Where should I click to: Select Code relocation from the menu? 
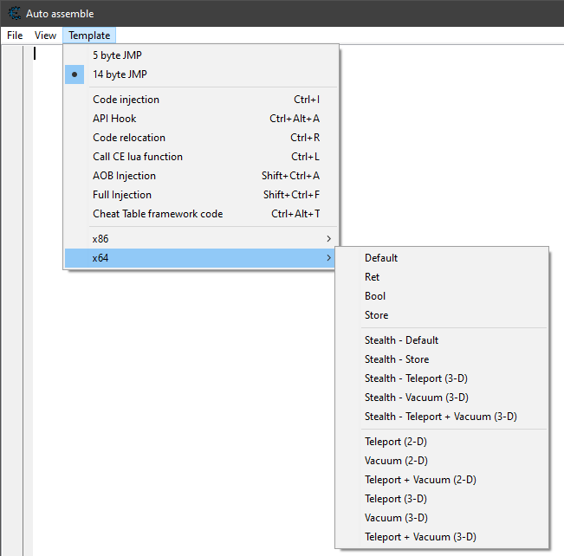tap(129, 138)
